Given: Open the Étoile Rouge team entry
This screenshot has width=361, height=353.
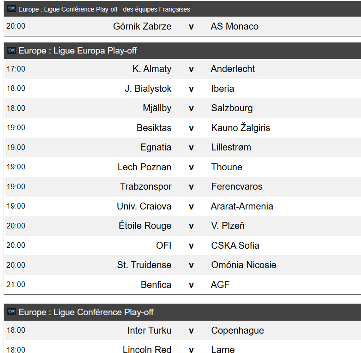Looking at the screenshot, I should (x=145, y=226).
